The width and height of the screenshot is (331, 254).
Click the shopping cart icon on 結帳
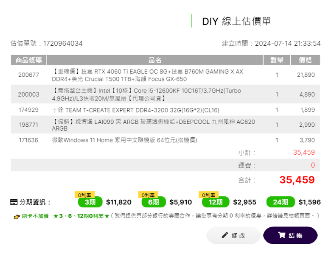point(282,235)
